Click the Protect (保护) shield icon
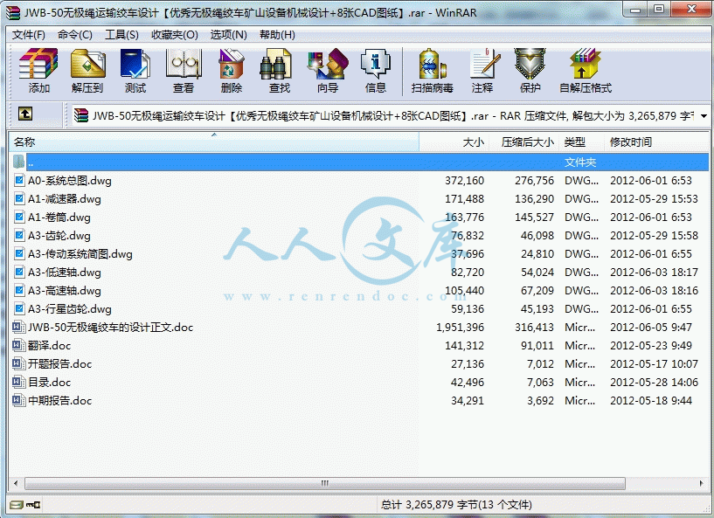714x518 pixels. (530, 64)
